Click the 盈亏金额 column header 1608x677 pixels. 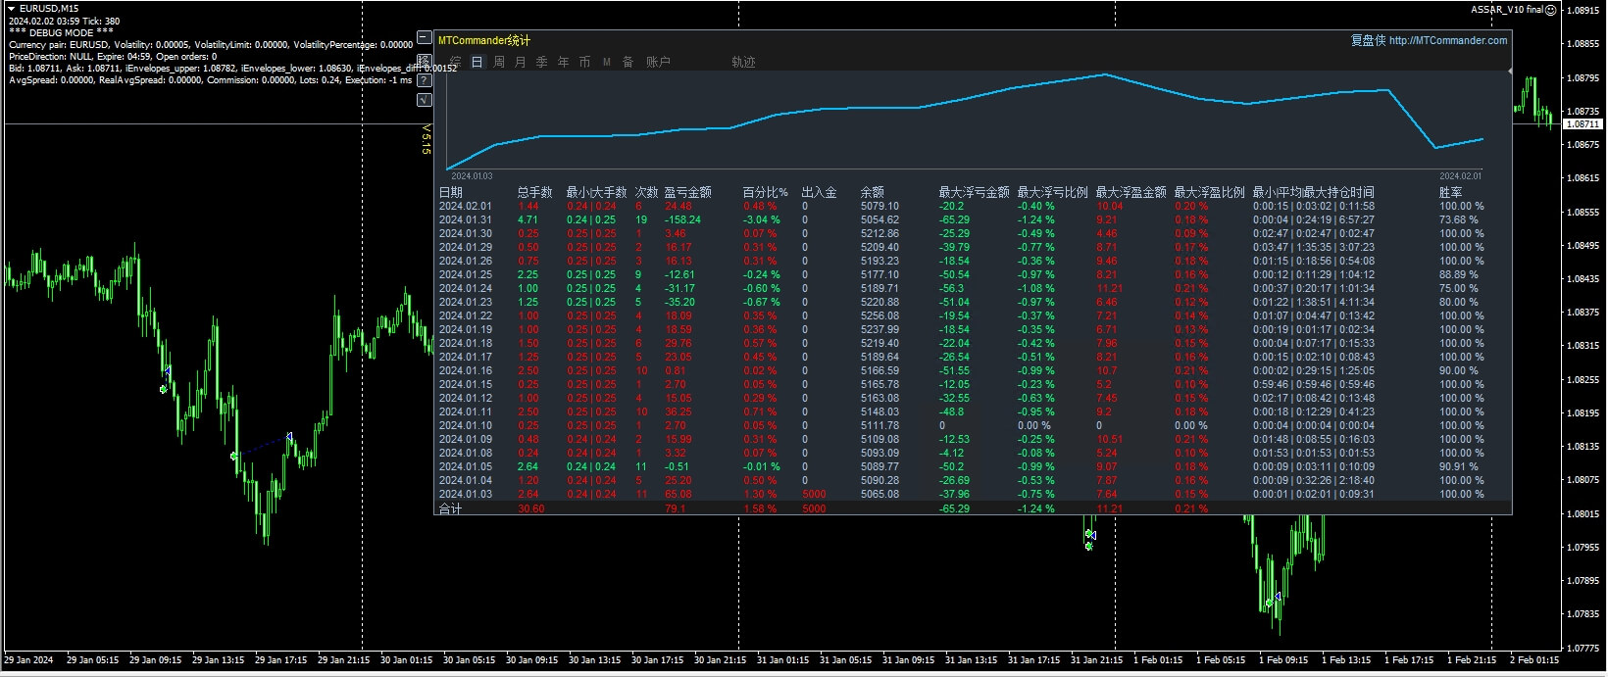(x=687, y=192)
